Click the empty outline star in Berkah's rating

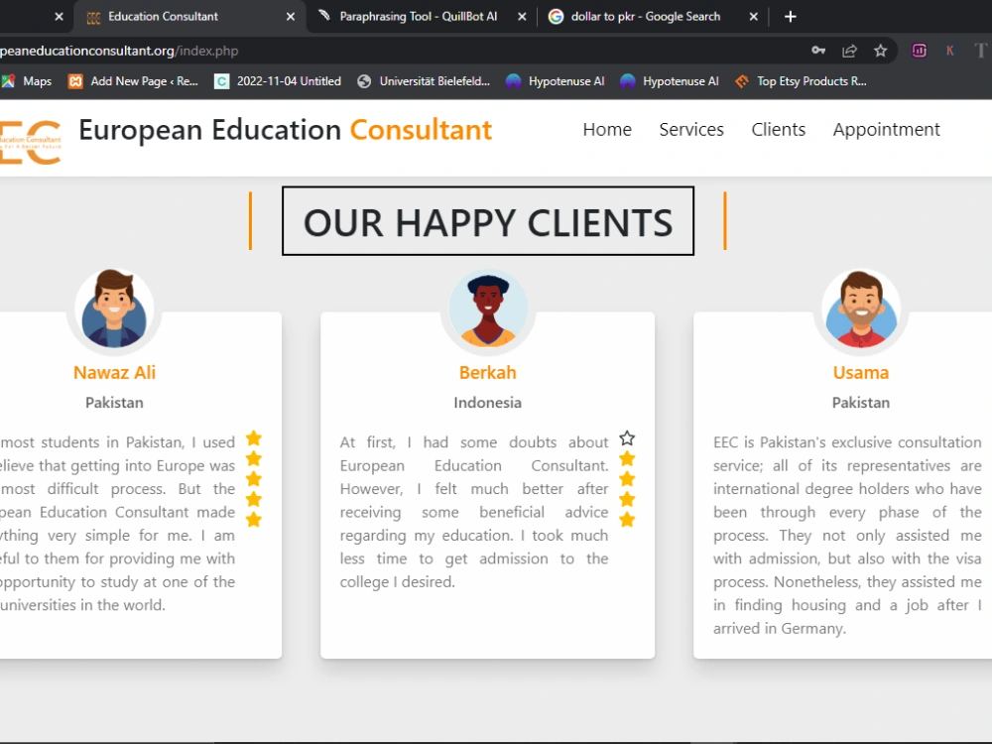pyautogui.click(x=627, y=437)
